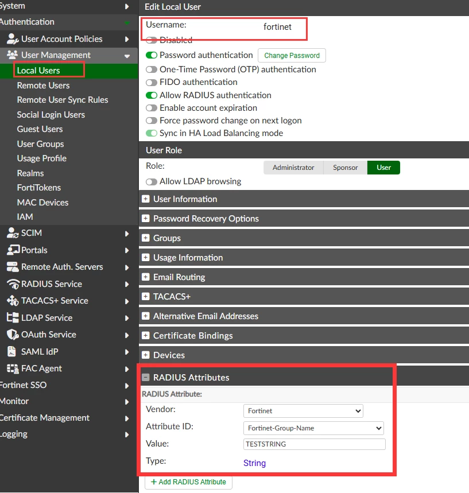Click the plus icon beside Certificate Bindings
The image size is (469, 493).
point(145,335)
